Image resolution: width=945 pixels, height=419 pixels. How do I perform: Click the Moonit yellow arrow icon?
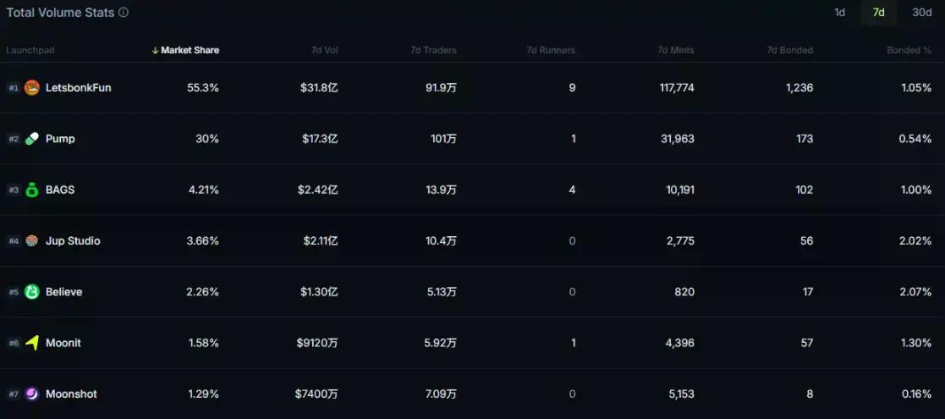coord(32,343)
